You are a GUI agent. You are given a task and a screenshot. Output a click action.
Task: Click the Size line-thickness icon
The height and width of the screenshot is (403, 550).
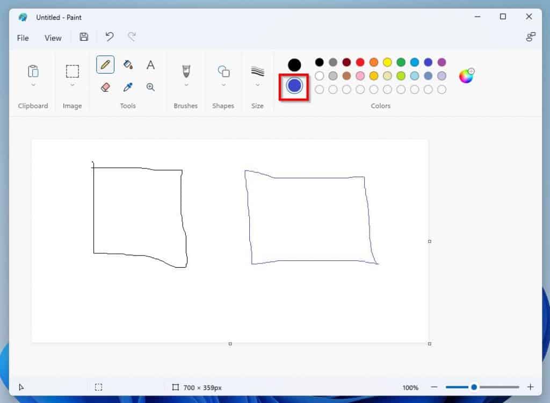257,71
